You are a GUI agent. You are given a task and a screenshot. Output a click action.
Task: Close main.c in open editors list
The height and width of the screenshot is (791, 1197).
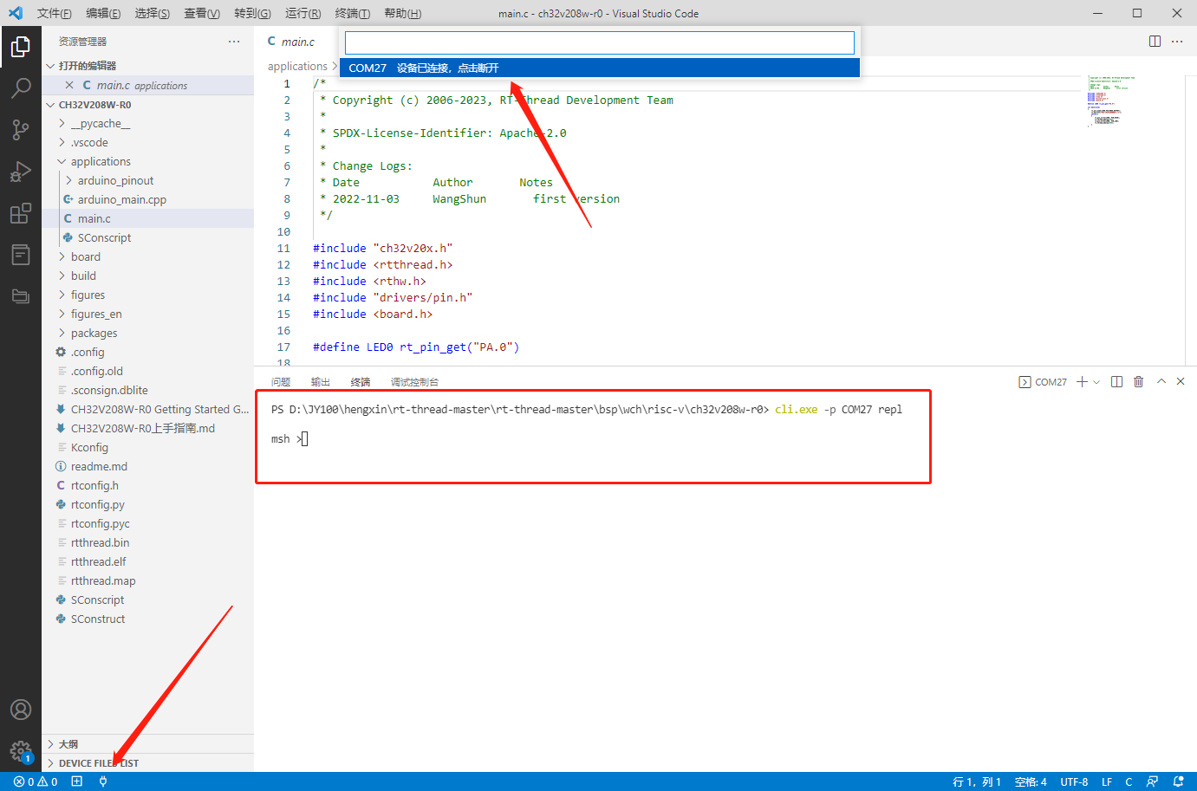point(69,85)
